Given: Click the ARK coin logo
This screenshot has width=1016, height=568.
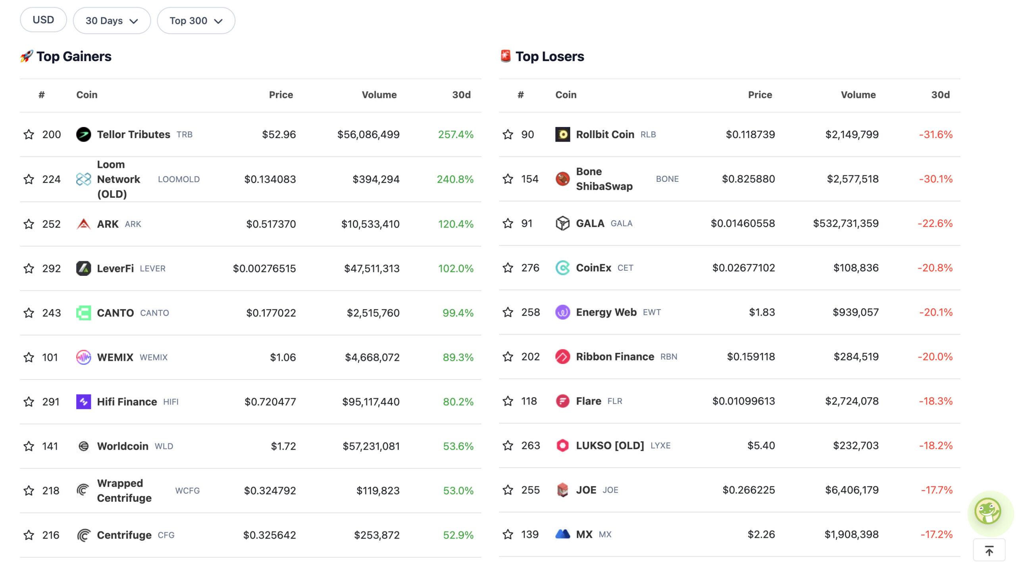Looking at the screenshot, I should click(83, 224).
